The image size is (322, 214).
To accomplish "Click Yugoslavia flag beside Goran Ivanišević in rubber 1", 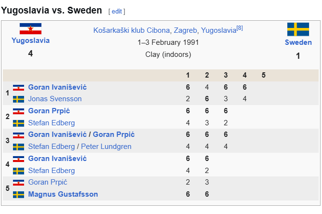I will click(18, 88).
